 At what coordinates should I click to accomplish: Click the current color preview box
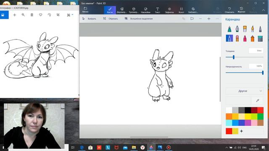(x=238, y=101)
